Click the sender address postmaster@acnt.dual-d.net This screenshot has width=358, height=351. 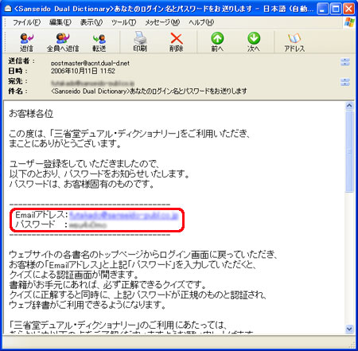click(x=90, y=63)
